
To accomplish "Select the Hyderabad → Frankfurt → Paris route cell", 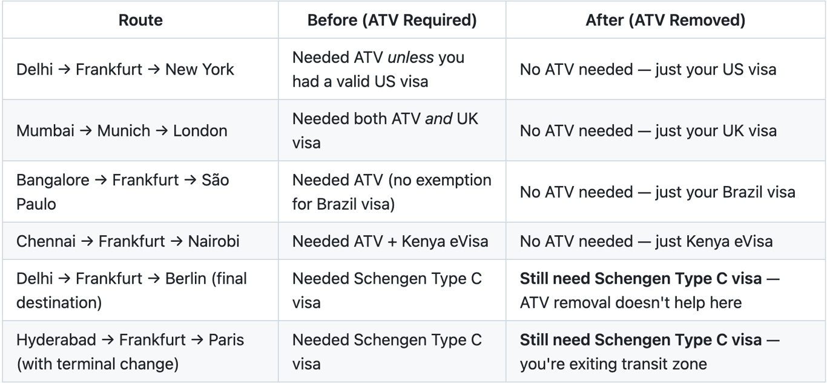I will point(130,351).
